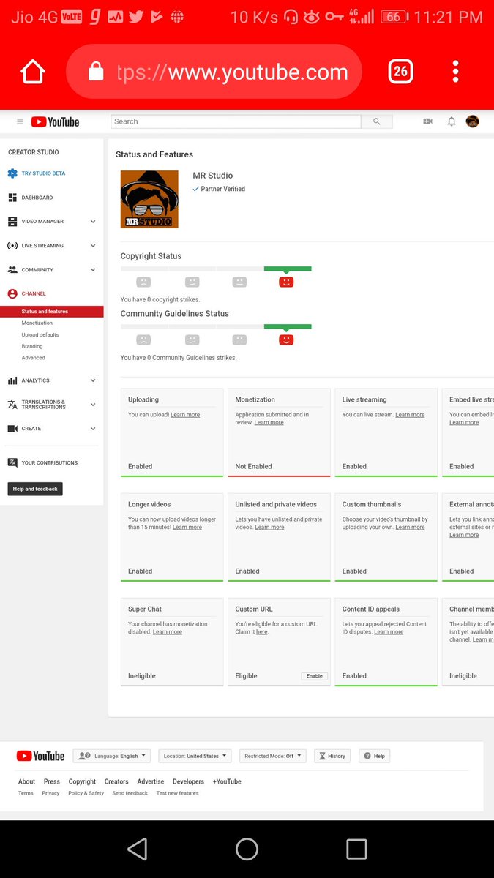494x878 pixels.
Task: Expand the Video Manager section
Action: (x=93, y=221)
